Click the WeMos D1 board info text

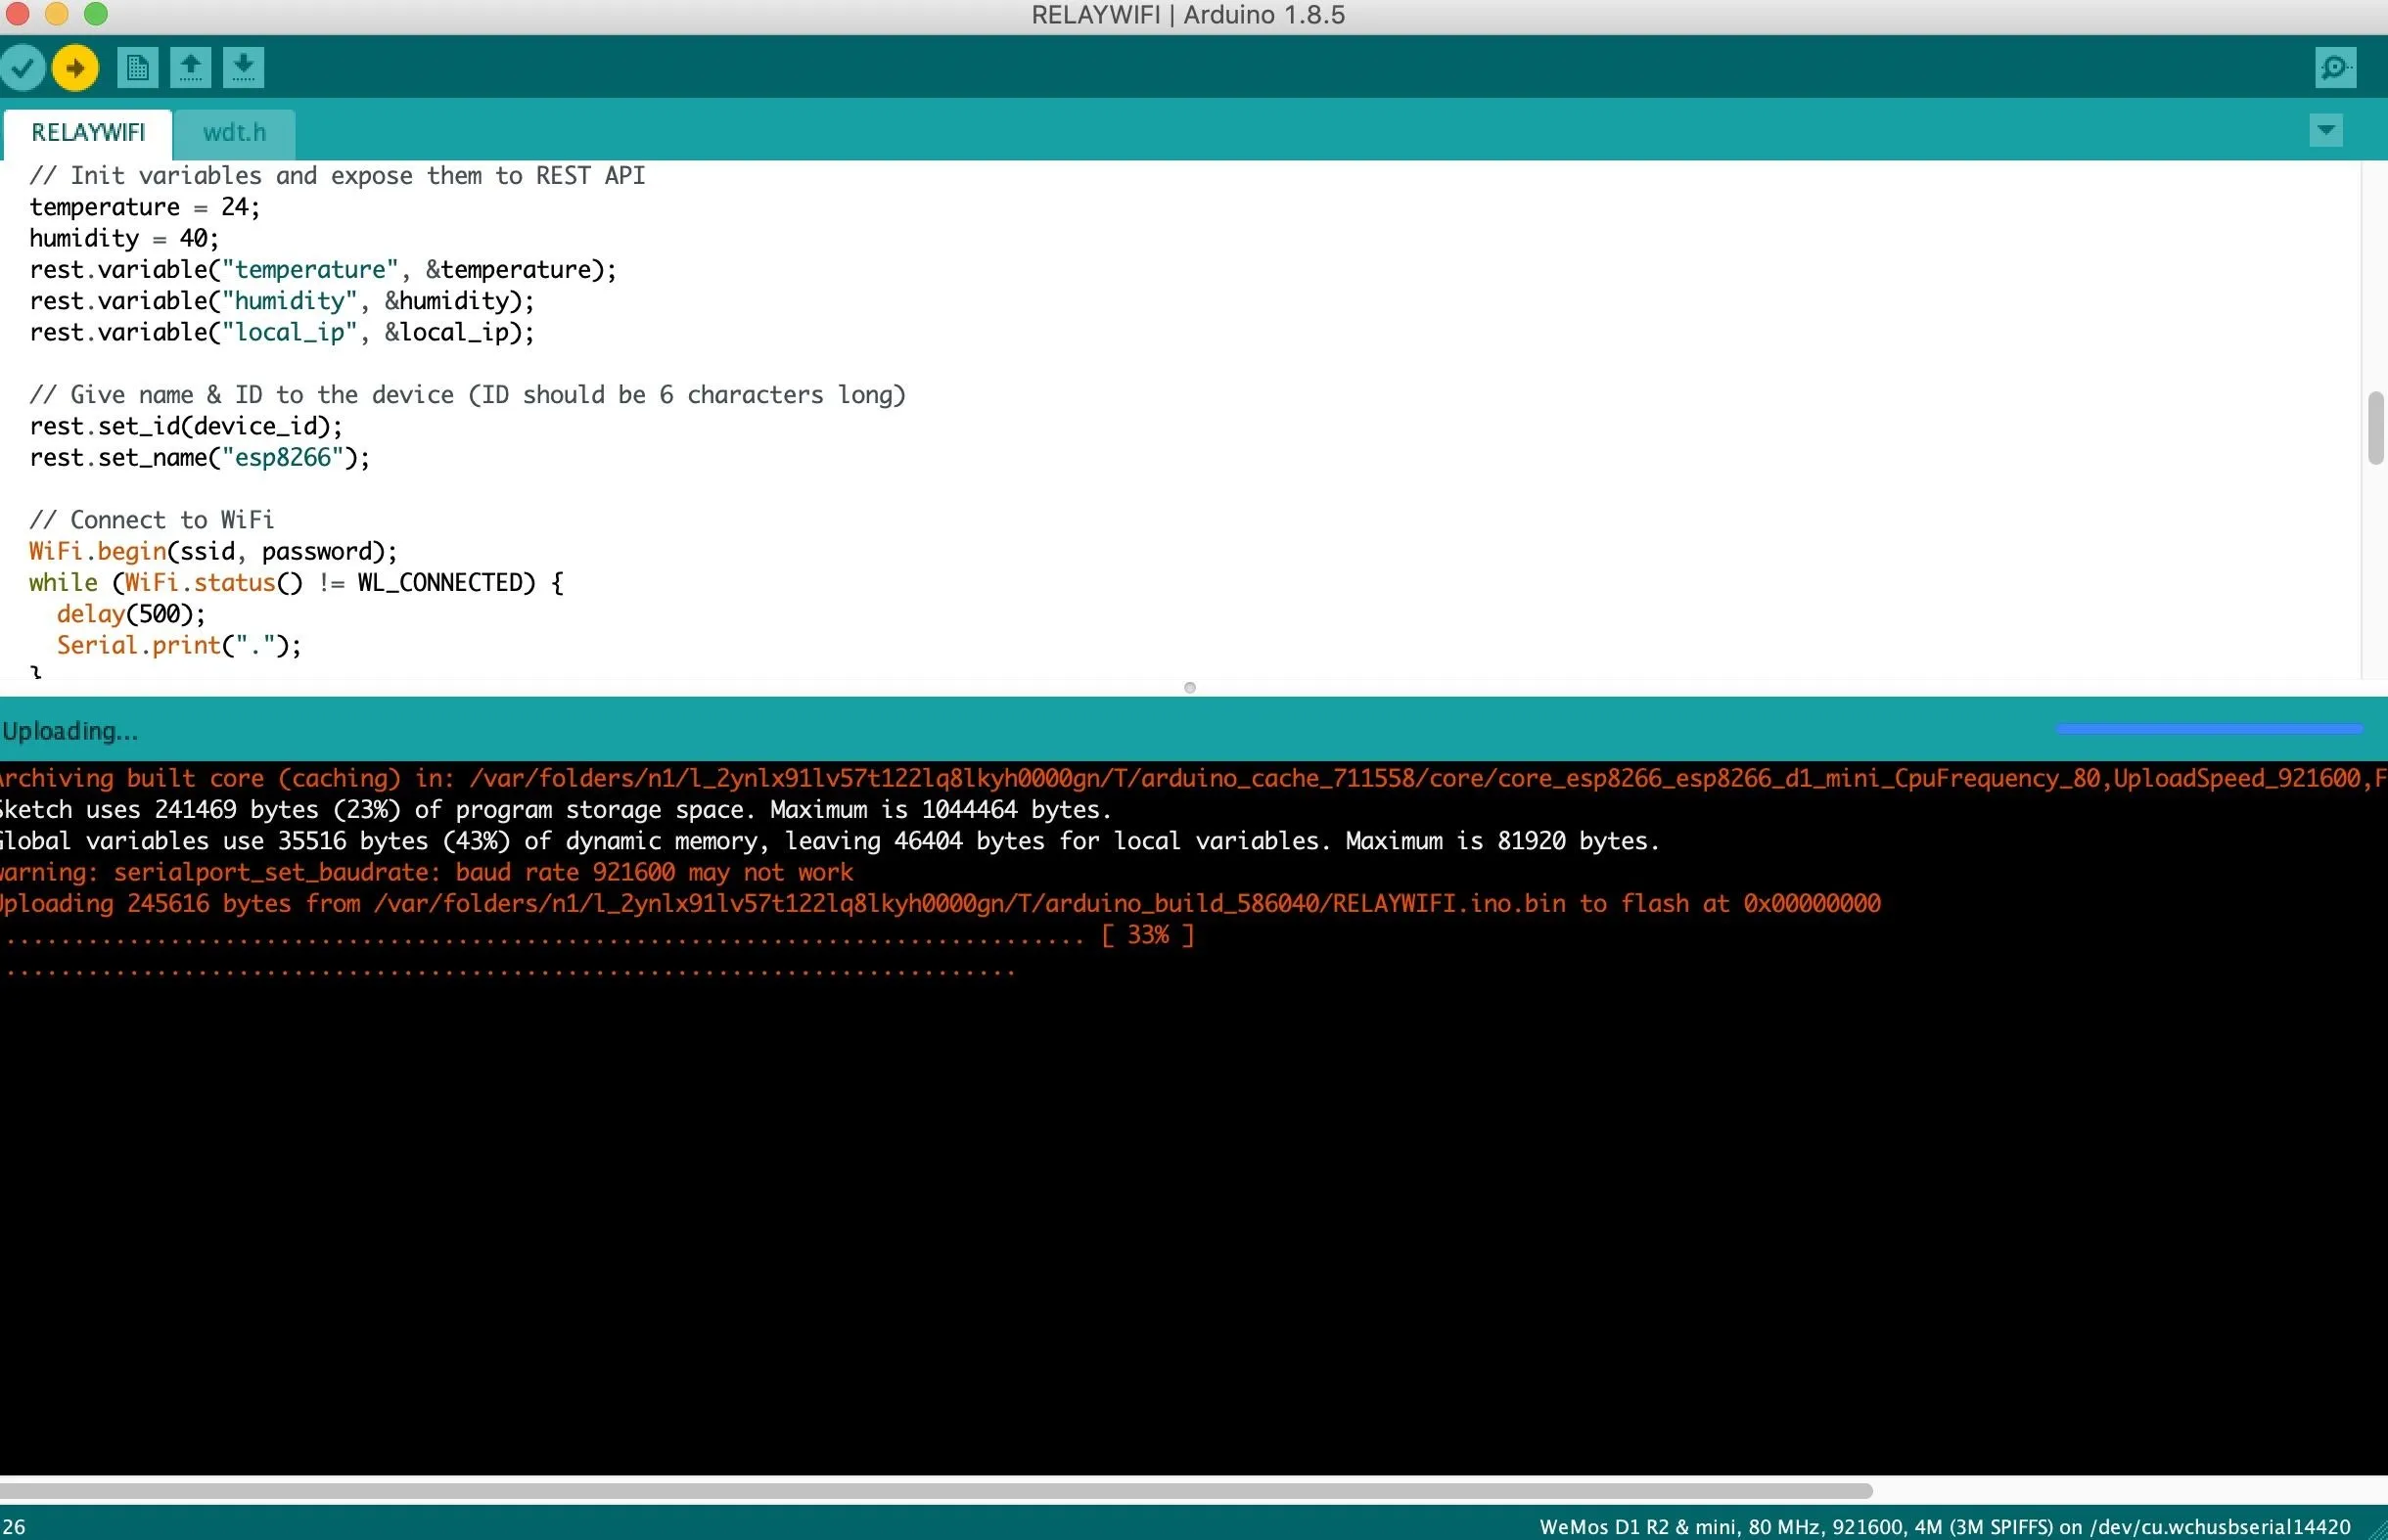coord(1945,1526)
